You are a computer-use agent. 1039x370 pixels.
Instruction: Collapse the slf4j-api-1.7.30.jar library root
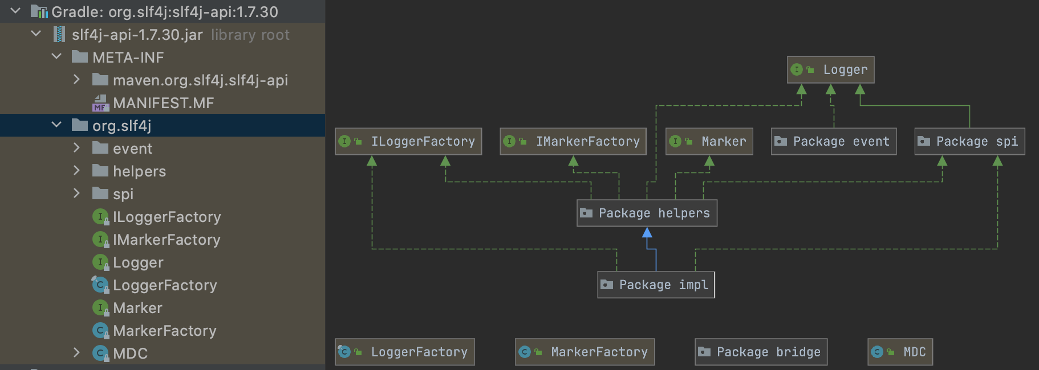pos(36,34)
